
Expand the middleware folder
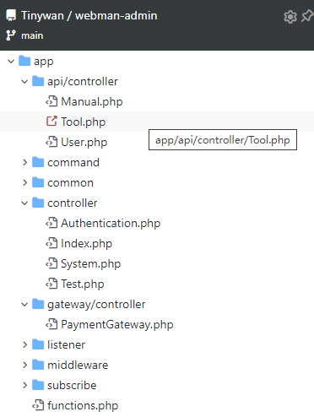point(24,365)
